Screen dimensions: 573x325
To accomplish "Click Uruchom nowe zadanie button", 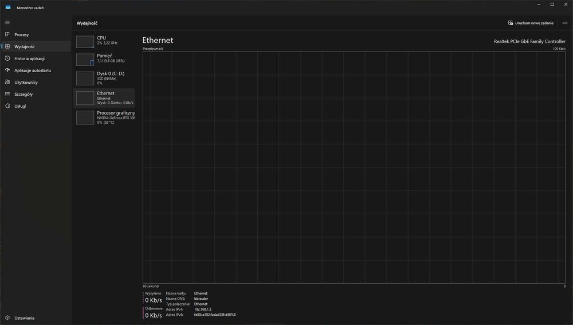I will pos(531,23).
